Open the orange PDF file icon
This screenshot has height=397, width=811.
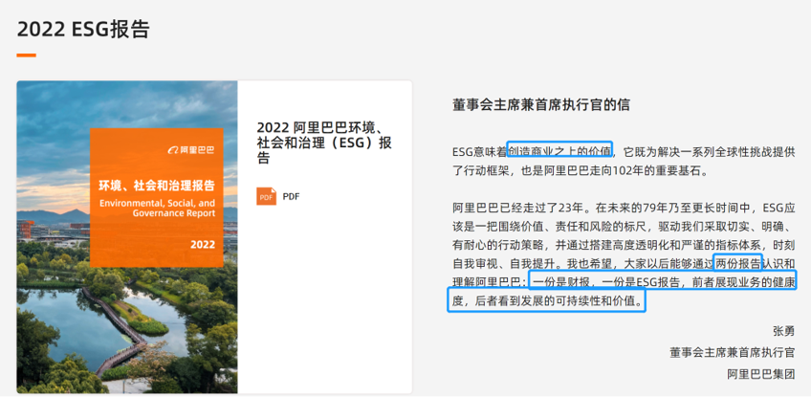[266, 197]
